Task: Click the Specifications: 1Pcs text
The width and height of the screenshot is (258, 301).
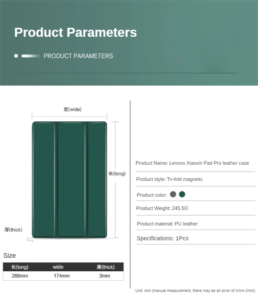Action: pos(163,238)
